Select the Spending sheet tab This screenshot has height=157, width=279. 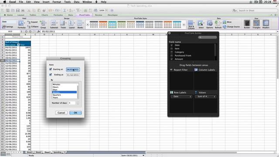tap(58, 152)
